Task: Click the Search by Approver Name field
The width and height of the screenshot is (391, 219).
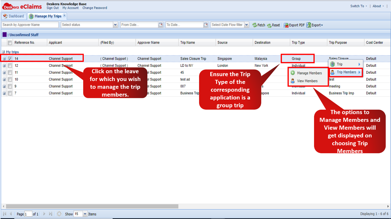Action: click(x=30, y=25)
